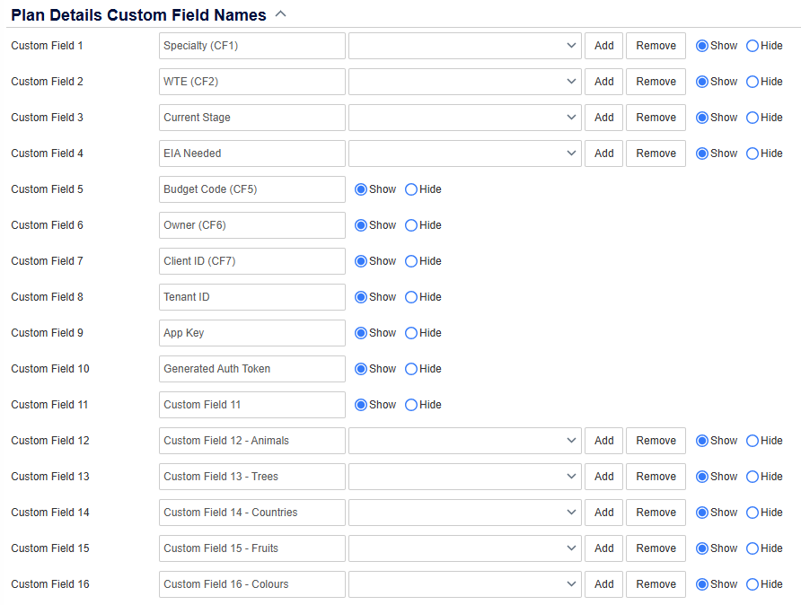The height and width of the screenshot is (605, 801).
Task: Click Add for Custom Field 12 - Animals
Action: (x=603, y=441)
